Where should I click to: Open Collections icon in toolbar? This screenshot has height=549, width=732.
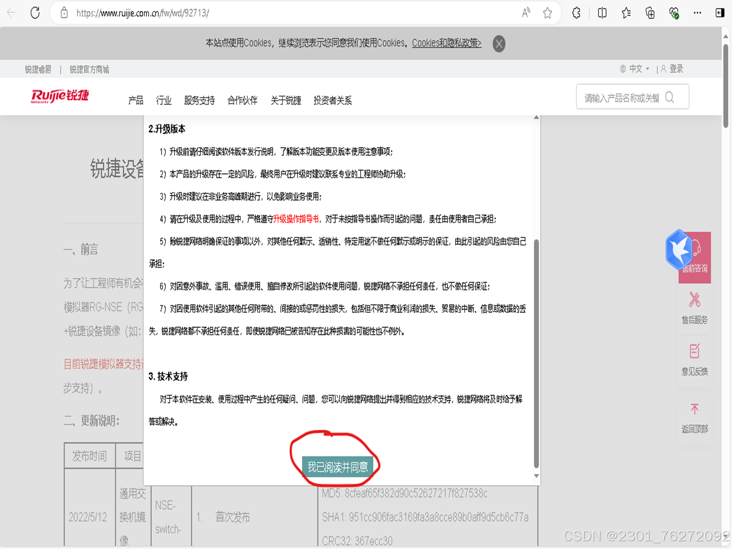tap(650, 13)
